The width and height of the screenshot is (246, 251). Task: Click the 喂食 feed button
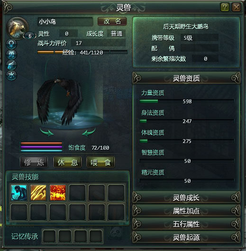point(100,162)
